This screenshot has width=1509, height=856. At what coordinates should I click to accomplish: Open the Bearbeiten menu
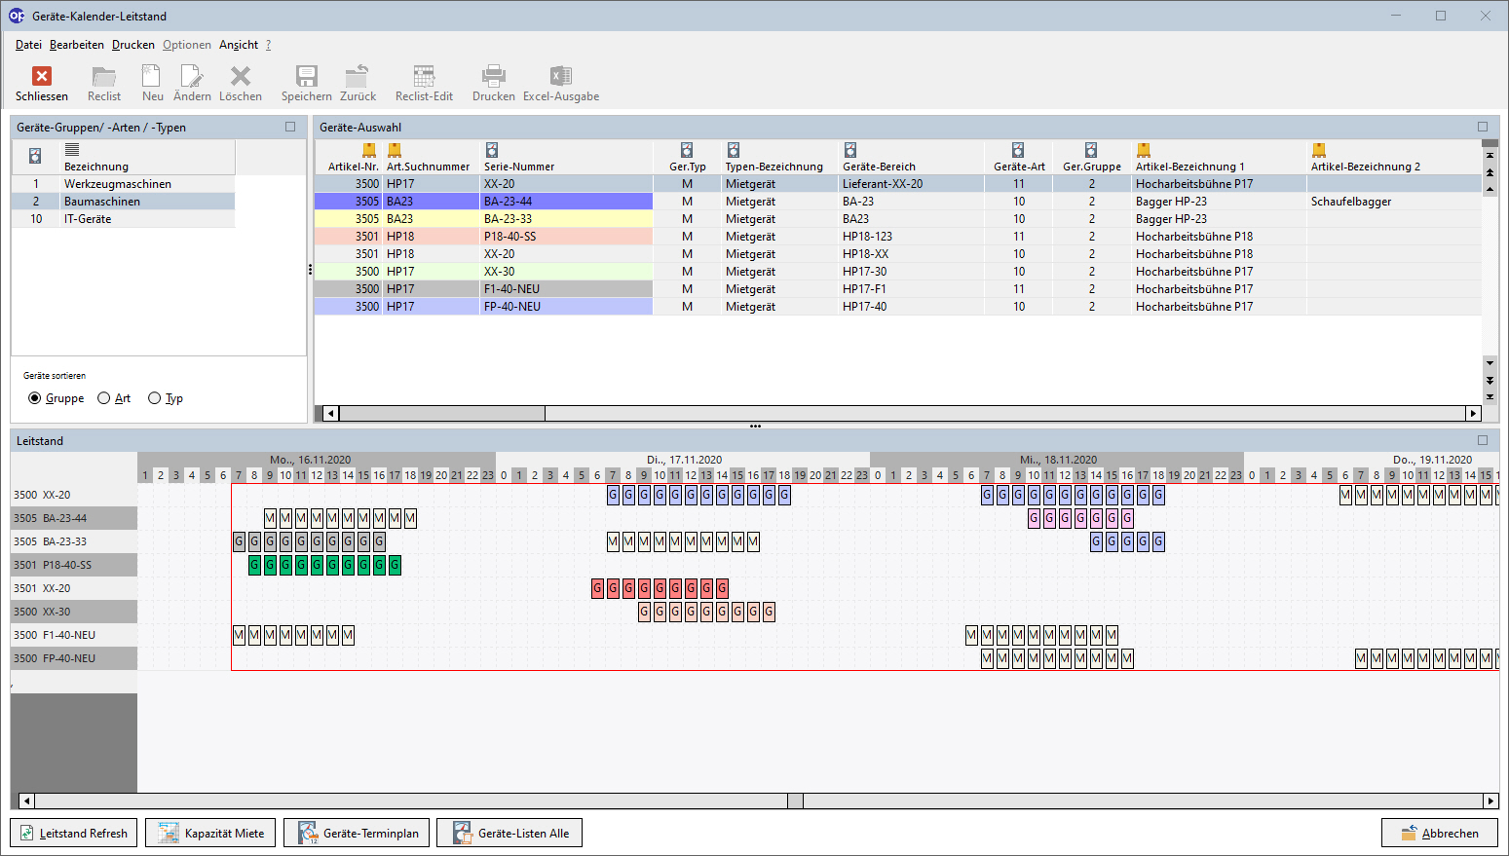[77, 45]
